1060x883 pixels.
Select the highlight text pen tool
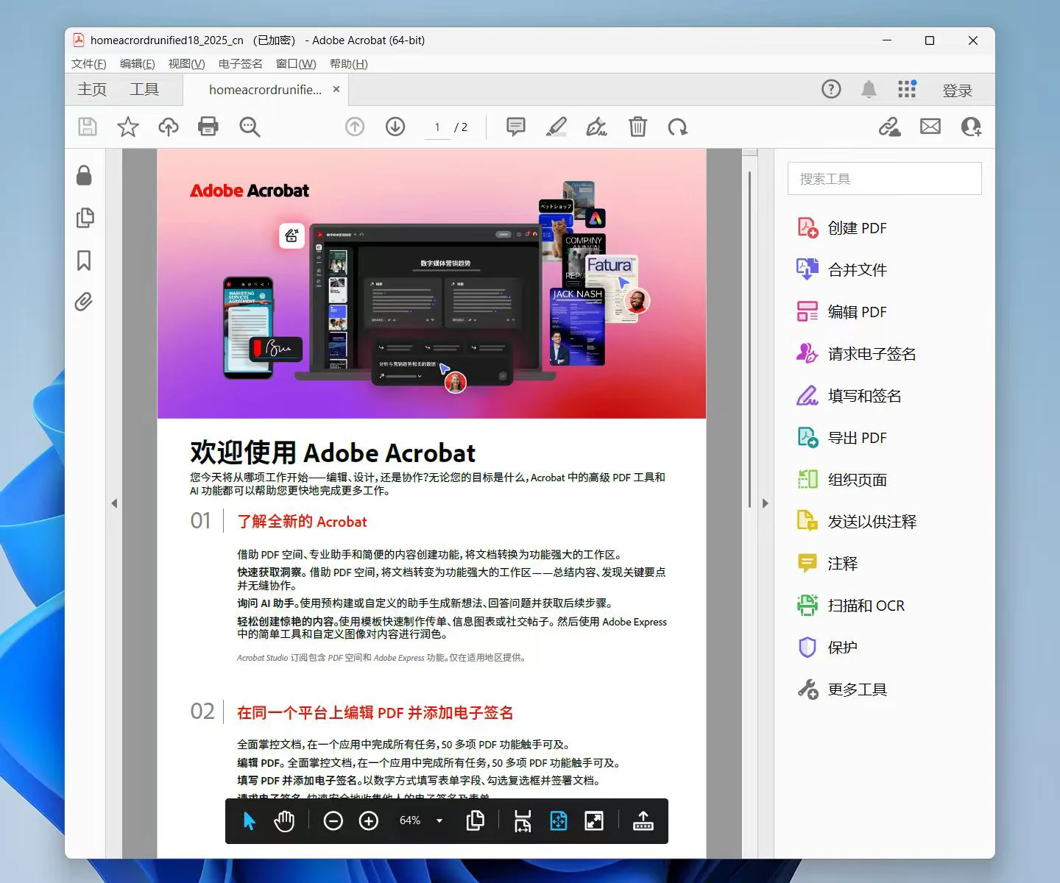(556, 127)
